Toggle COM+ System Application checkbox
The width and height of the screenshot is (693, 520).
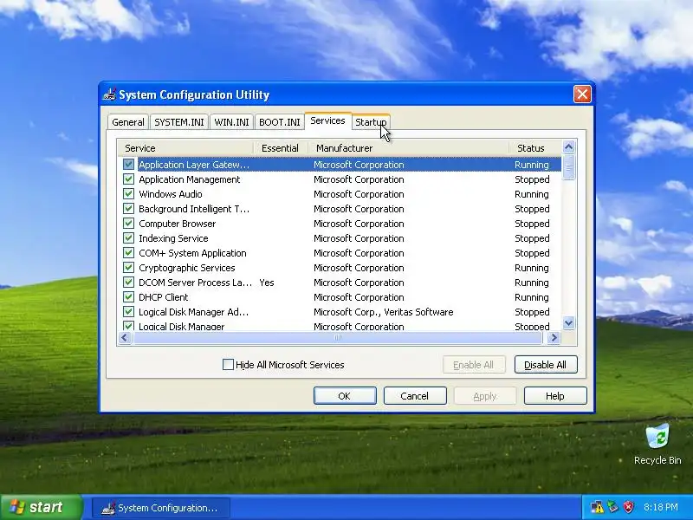coord(128,253)
